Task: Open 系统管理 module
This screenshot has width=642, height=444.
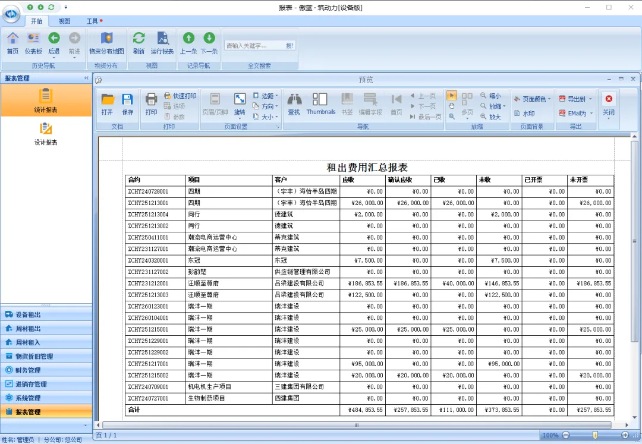Action: pos(46,398)
